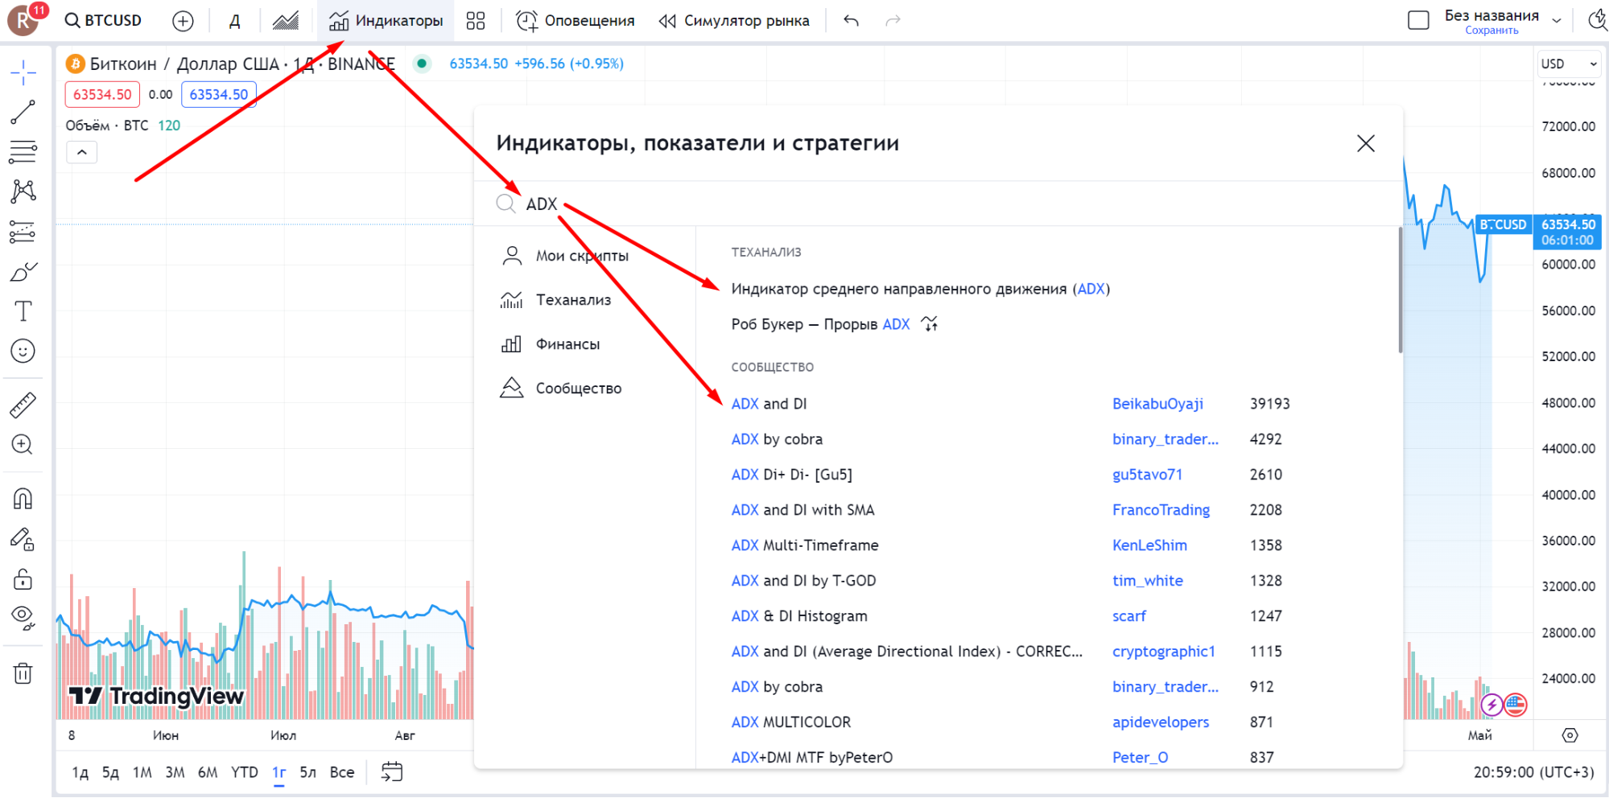Open the XABCD pattern tool
Image resolution: width=1609 pixels, height=798 pixels.
point(24,191)
